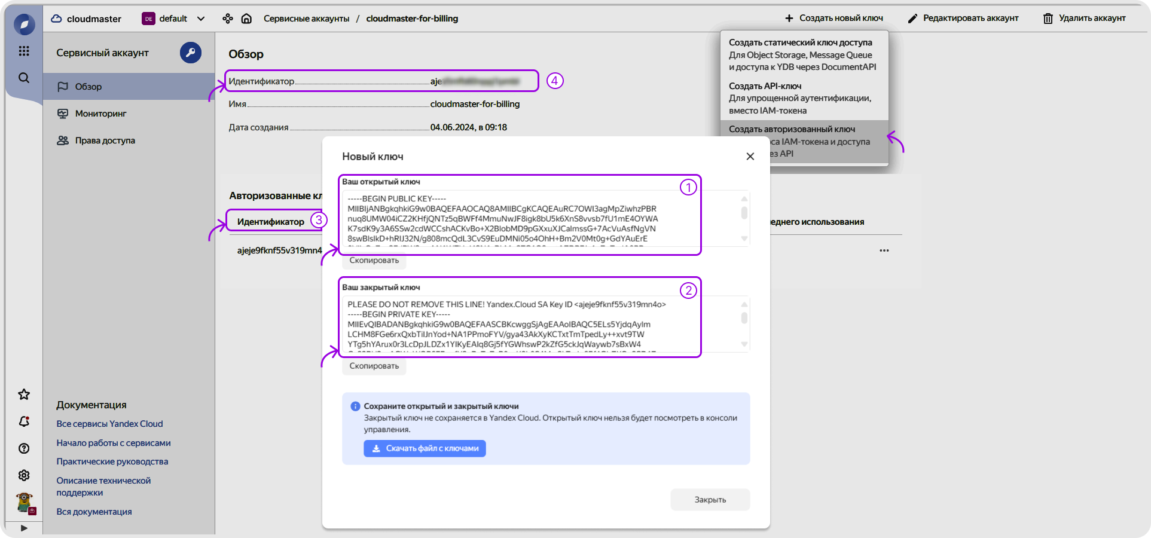Open notifications bell icon

(x=24, y=421)
